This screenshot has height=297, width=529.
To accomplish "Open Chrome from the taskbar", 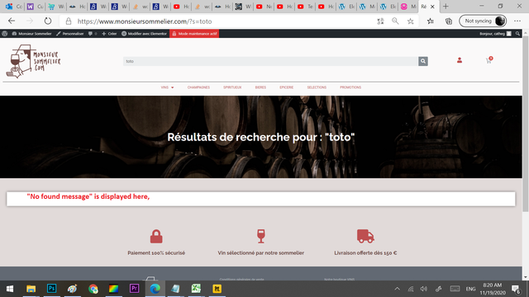I will 93,289.
